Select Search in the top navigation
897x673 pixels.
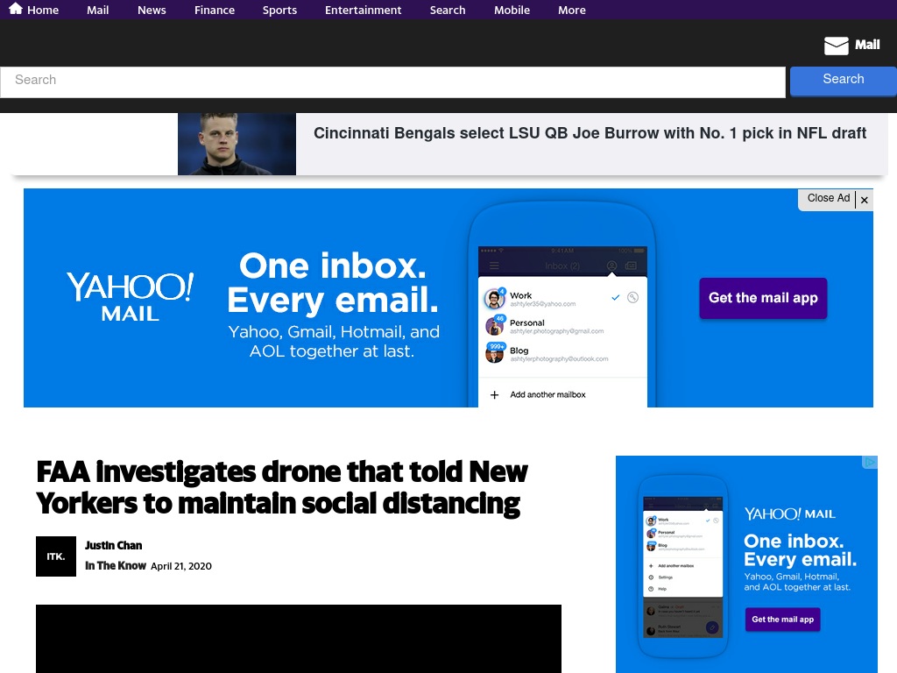[x=448, y=11]
